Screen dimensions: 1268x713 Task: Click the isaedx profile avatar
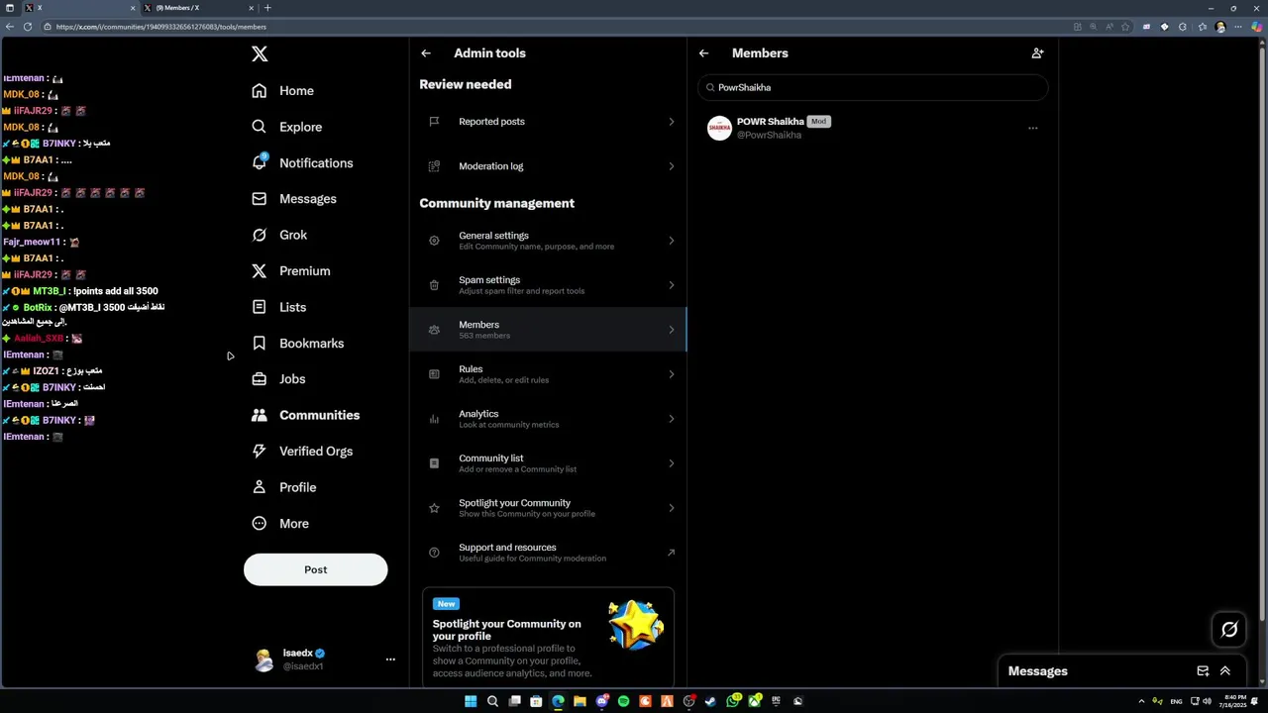[x=264, y=661]
